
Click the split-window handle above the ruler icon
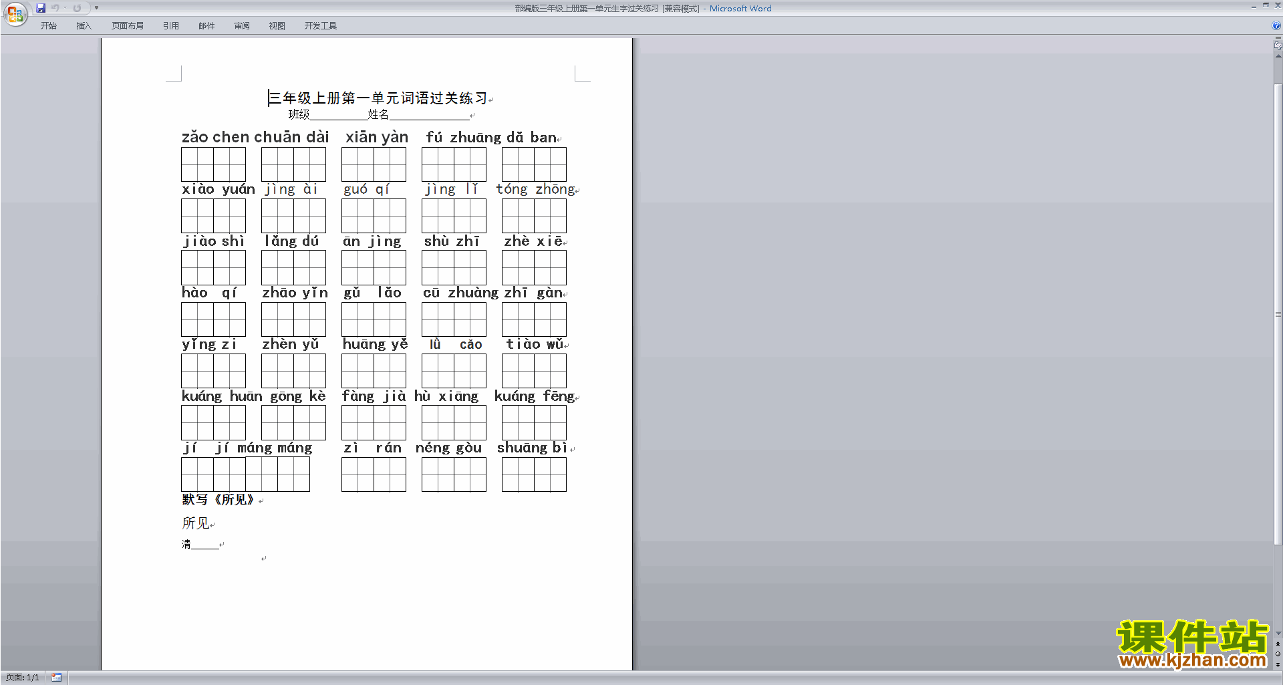1278,38
